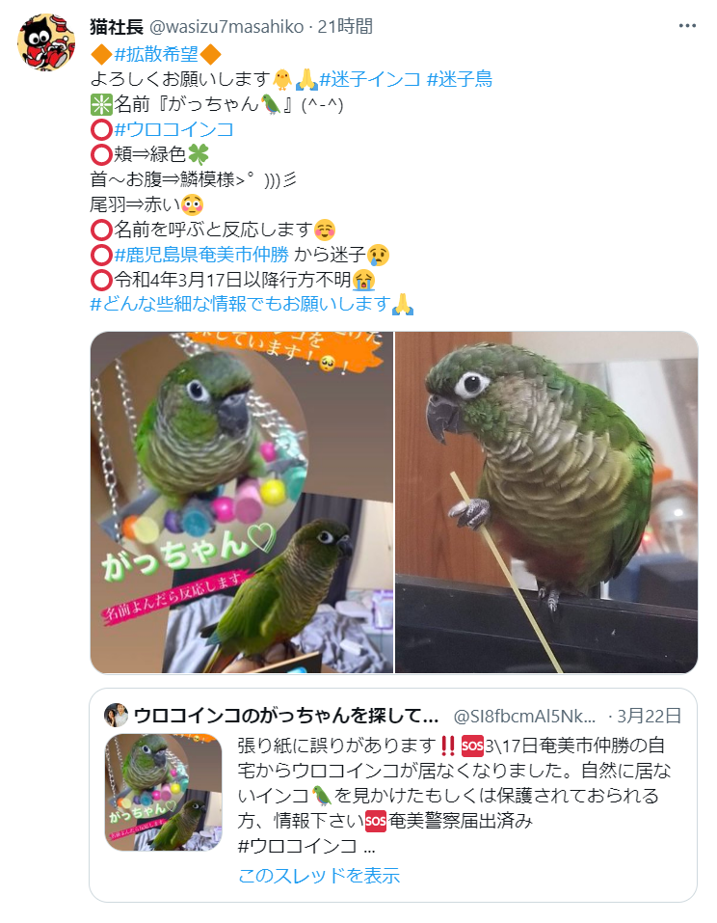This screenshot has height=923, width=717.
Task: Click the @SI8fbcmAl5Nk handle in quoted tweet
Action: point(524,716)
